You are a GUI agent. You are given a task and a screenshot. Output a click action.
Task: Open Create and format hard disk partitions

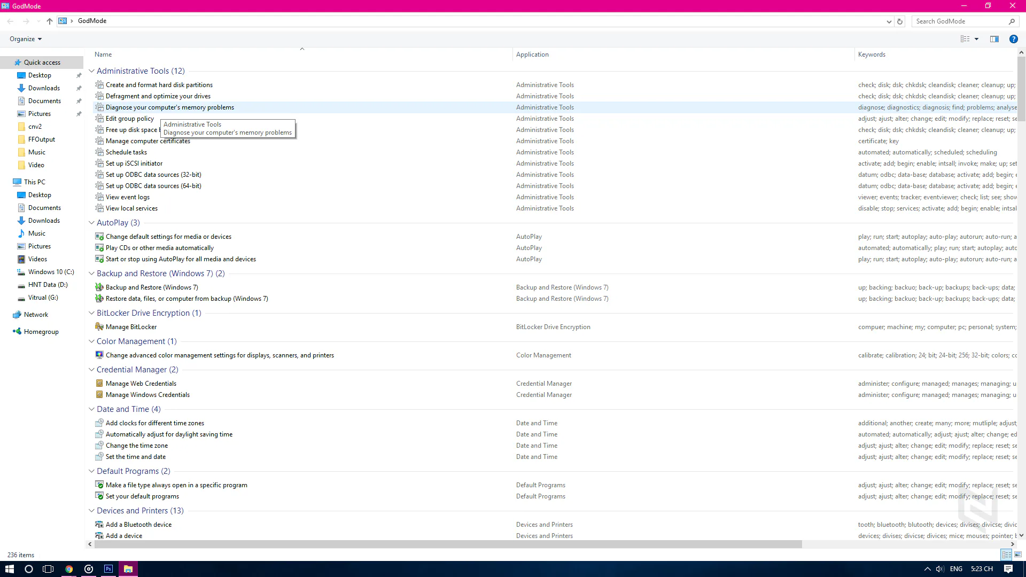(x=159, y=85)
